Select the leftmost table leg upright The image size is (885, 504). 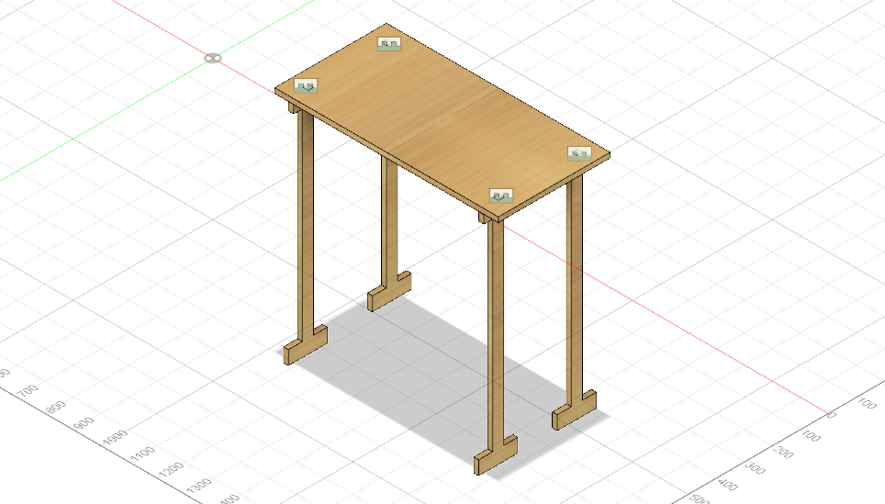[306, 226]
